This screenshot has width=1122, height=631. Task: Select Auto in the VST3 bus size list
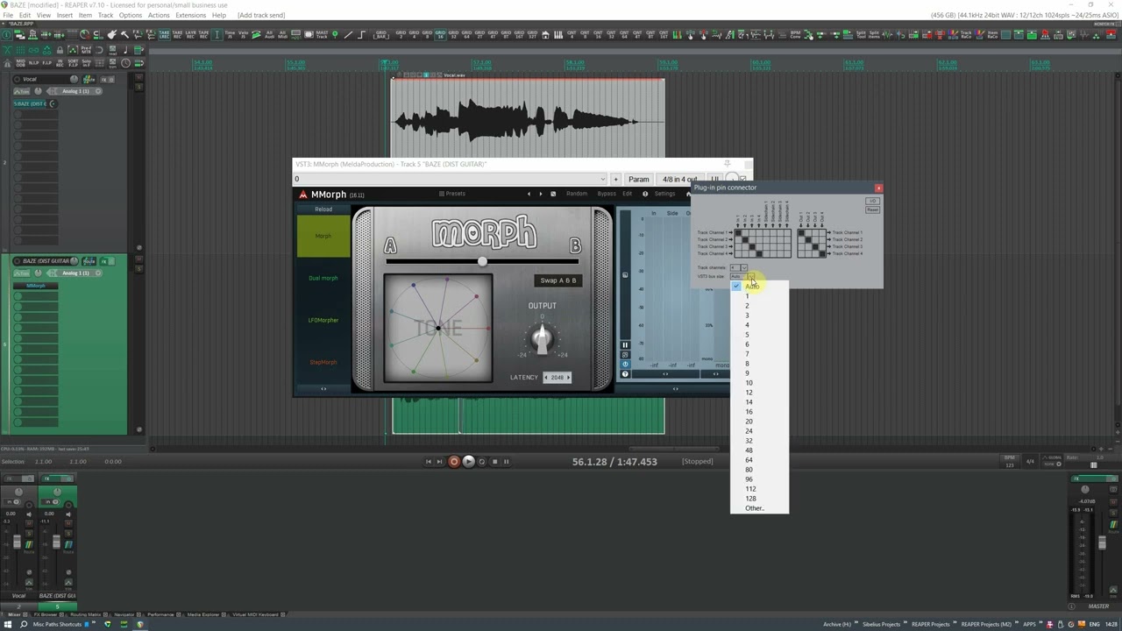tap(759, 287)
